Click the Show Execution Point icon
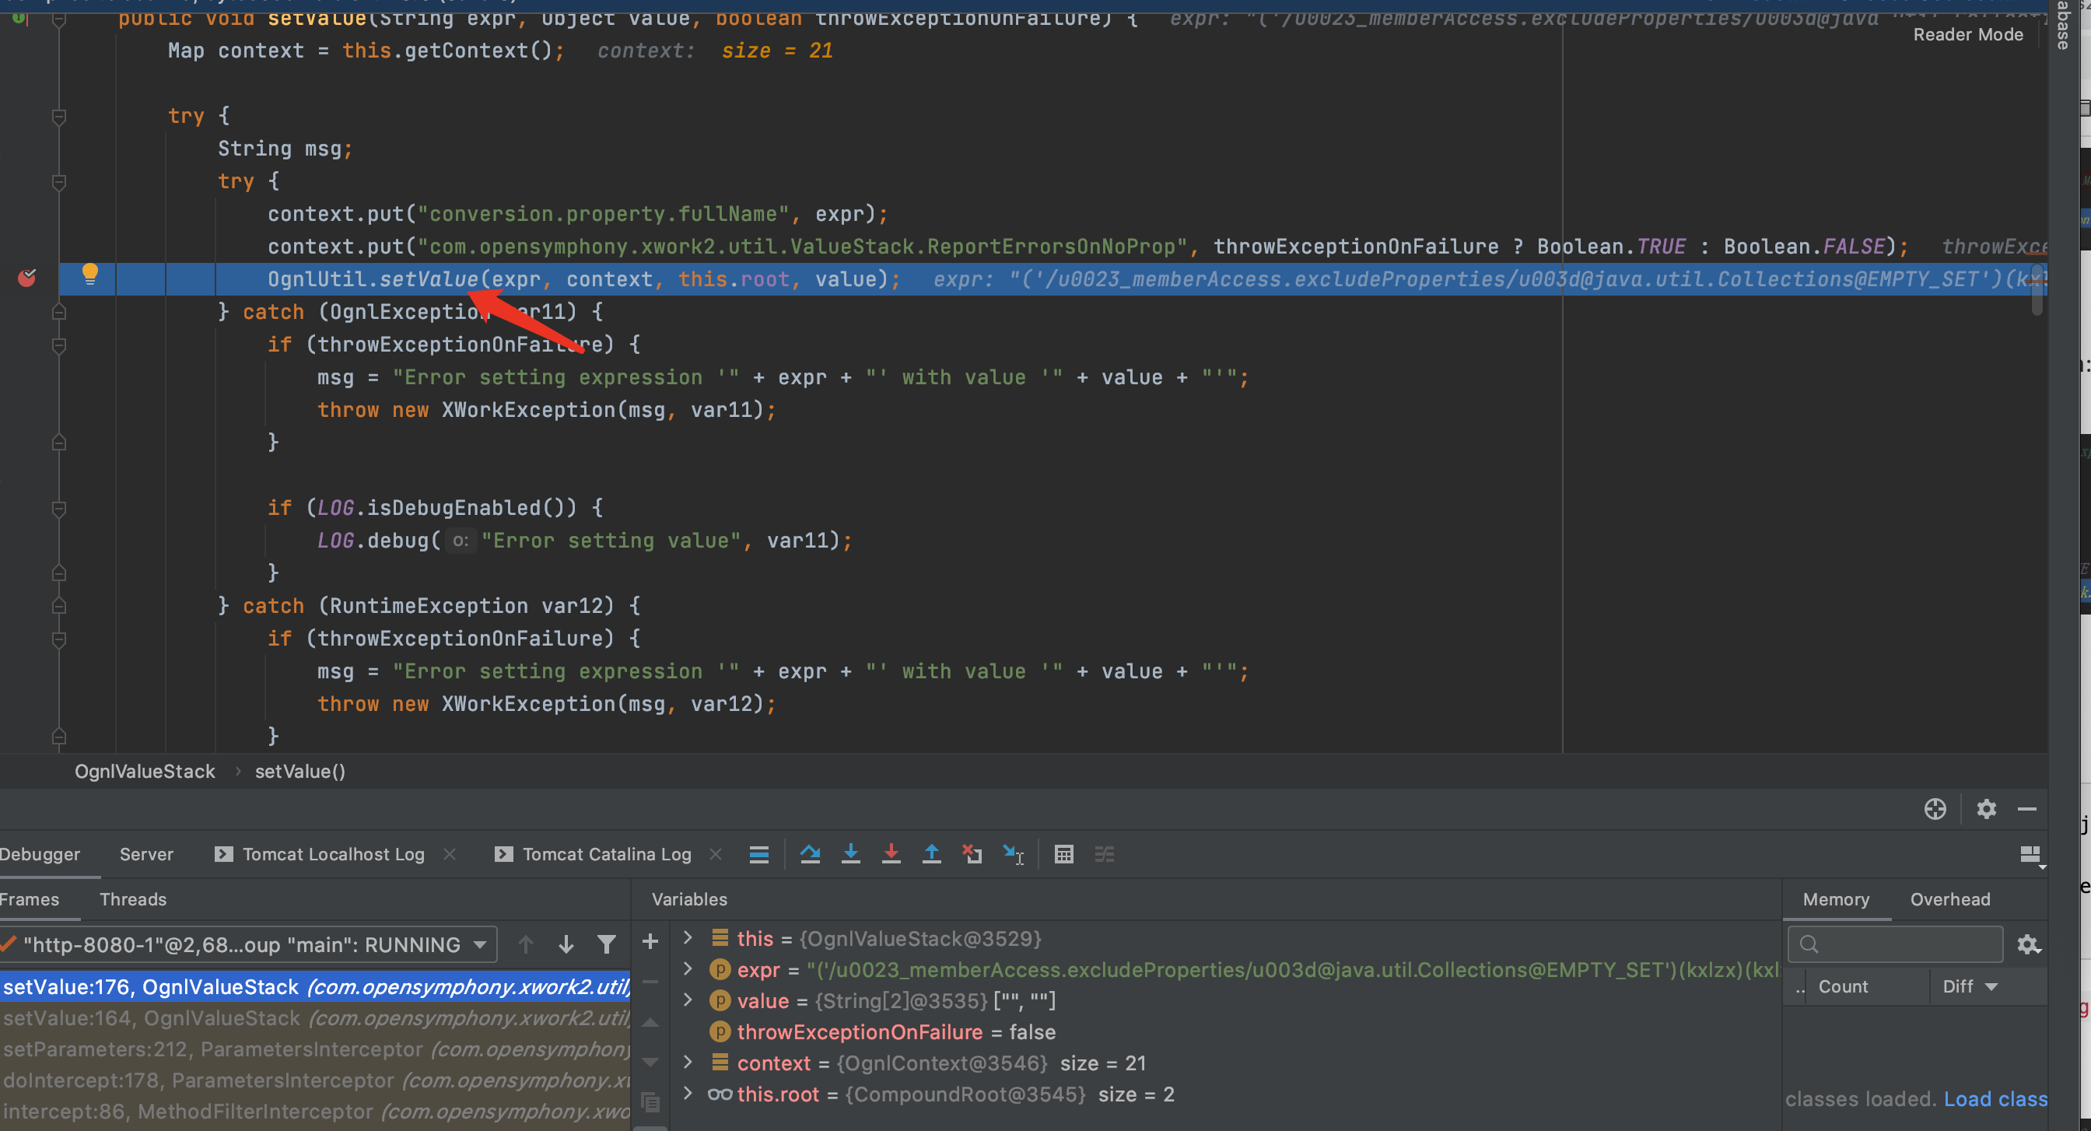 [x=759, y=854]
